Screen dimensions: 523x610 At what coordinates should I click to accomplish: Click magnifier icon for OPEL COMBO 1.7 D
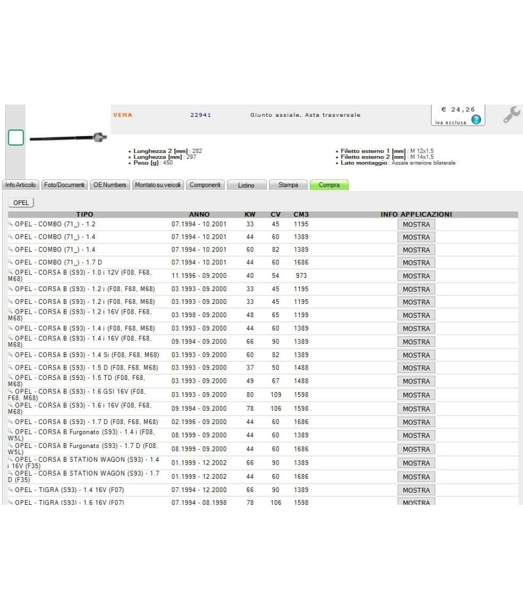(x=10, y=262)
